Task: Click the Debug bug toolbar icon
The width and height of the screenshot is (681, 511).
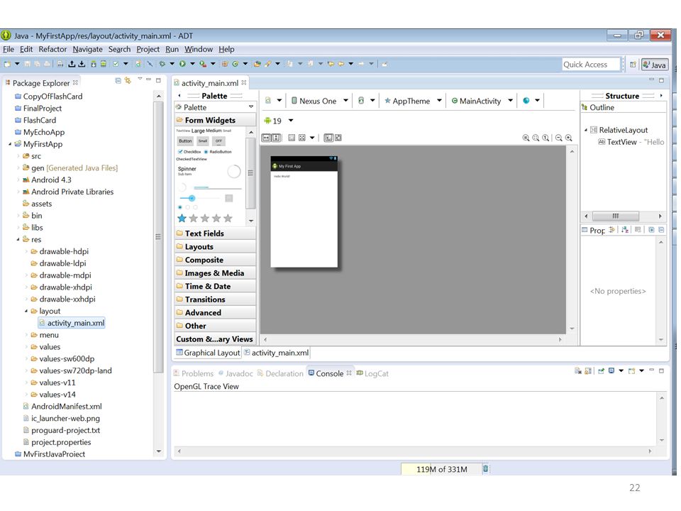Action: [162, 64]
